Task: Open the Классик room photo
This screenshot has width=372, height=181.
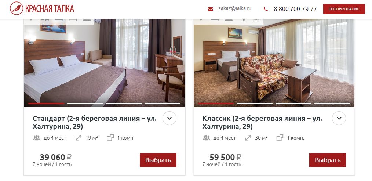Action: (274, 63)
